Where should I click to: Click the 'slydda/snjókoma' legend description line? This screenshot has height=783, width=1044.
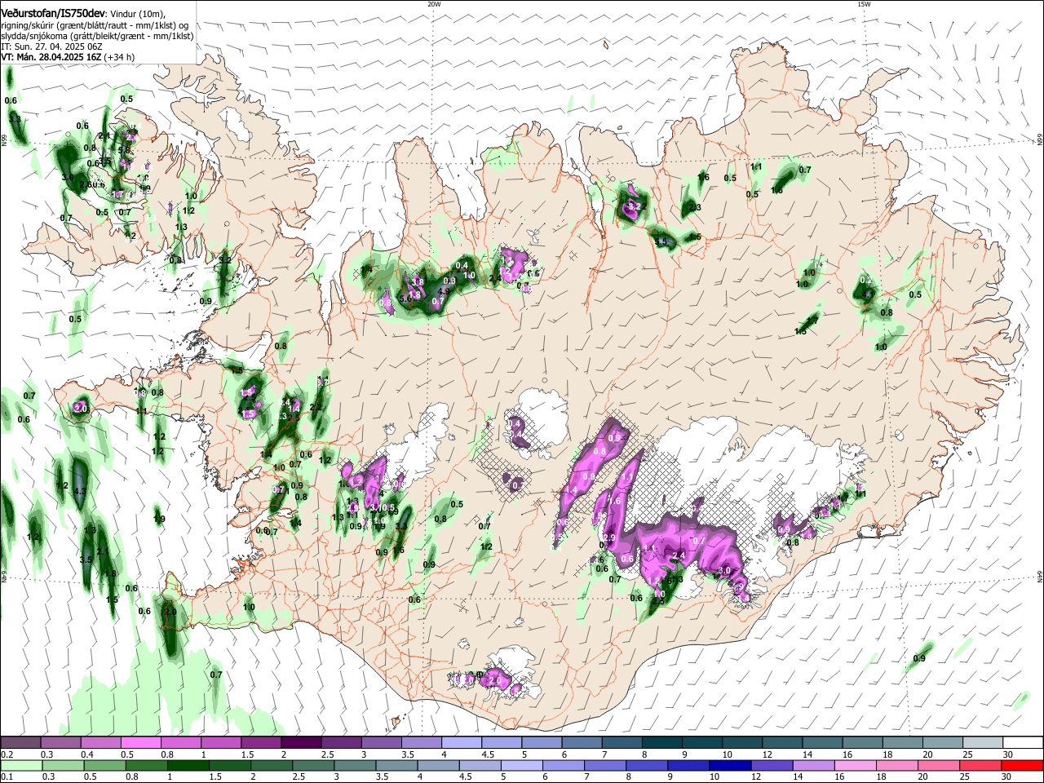tap(97, 36)
